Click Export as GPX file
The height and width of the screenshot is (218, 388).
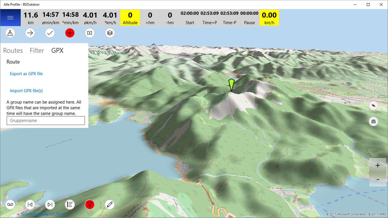click(x=26, y=74)
